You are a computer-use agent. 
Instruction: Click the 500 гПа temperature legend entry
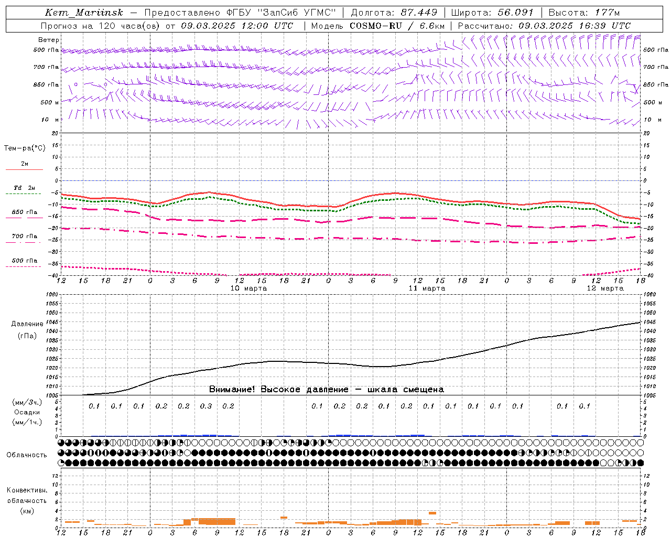click(x=24, y=261)
